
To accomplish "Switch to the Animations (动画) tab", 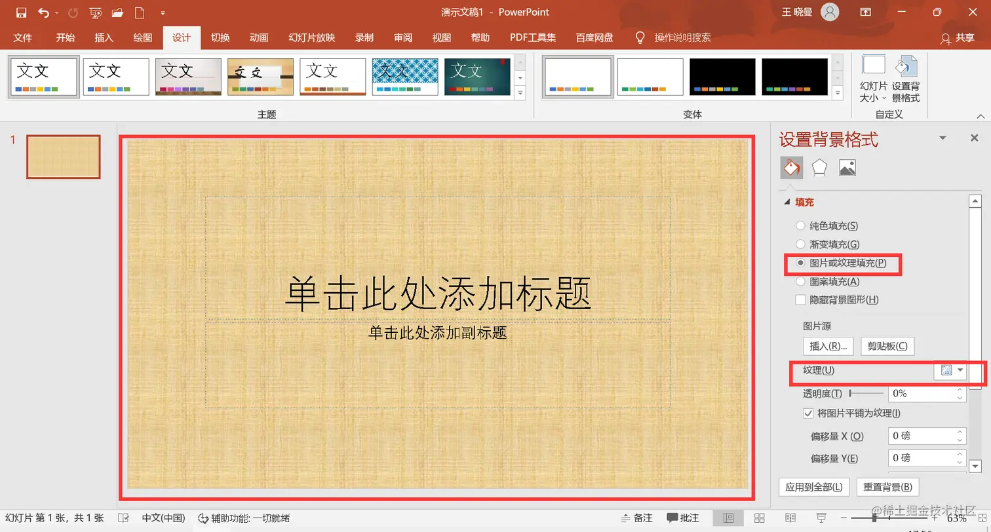I will pos(259,37).
